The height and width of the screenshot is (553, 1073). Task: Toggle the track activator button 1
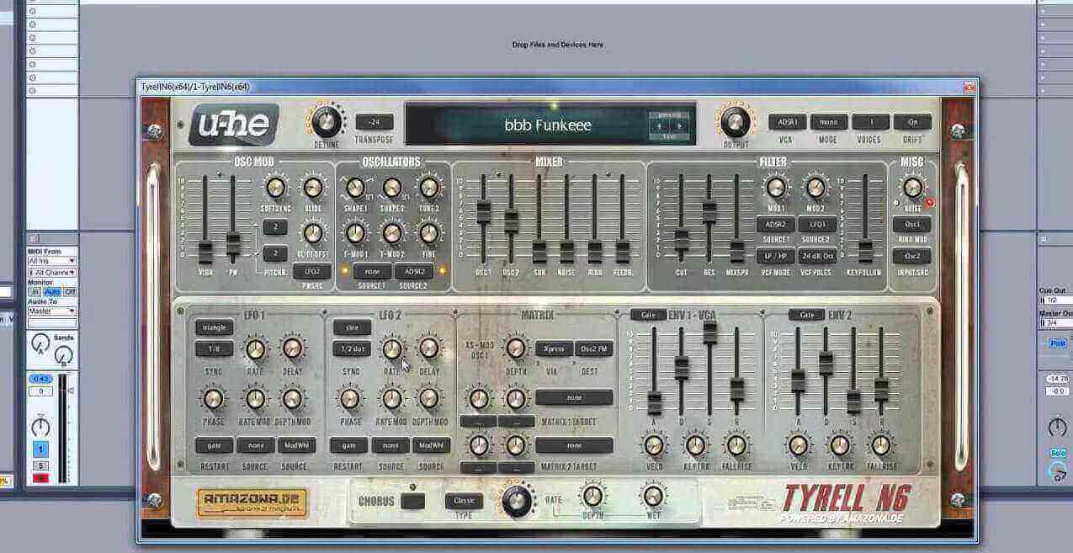(x=40, y=450)
